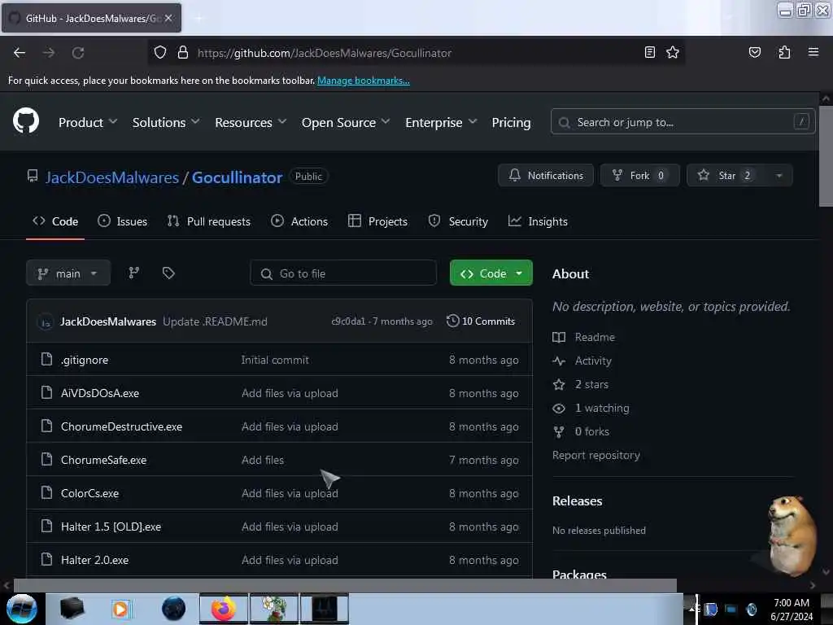Click the JackDoesMalwares avatar in commit row
The width and height of the screenshot is (833, 625).
click(x=46, y=321)
